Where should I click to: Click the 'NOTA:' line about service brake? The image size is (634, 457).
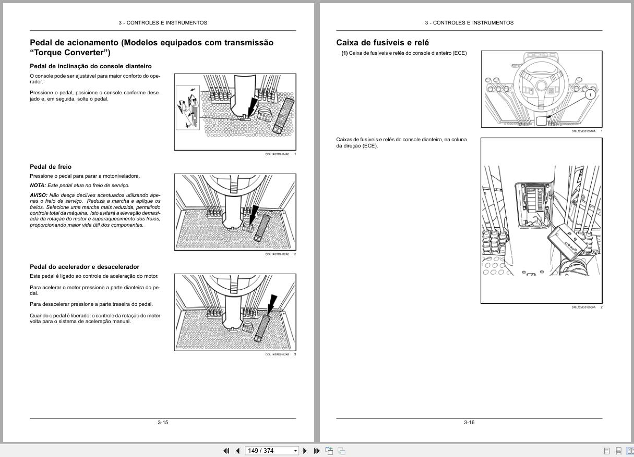click(79, 186)
